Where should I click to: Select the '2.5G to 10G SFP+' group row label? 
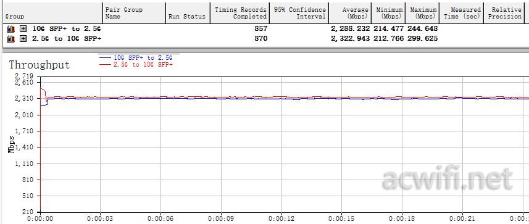[67, 39]
